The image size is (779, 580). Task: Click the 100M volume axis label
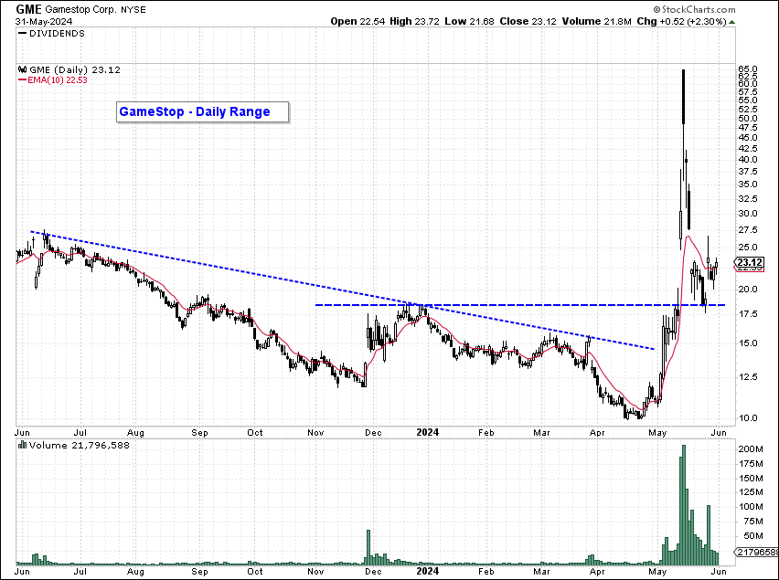click(x=751, y=507)
